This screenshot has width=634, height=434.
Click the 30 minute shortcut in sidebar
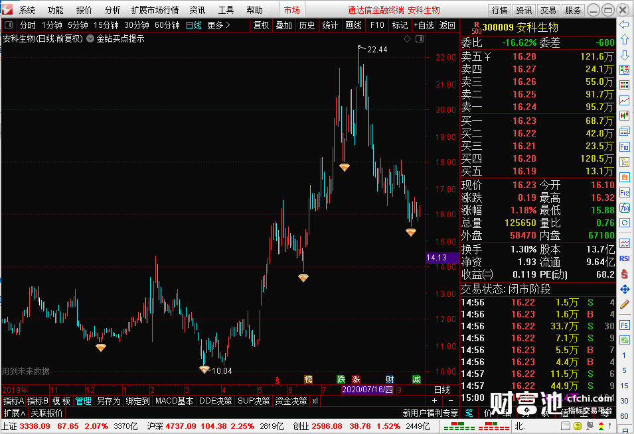click(624, 401)
